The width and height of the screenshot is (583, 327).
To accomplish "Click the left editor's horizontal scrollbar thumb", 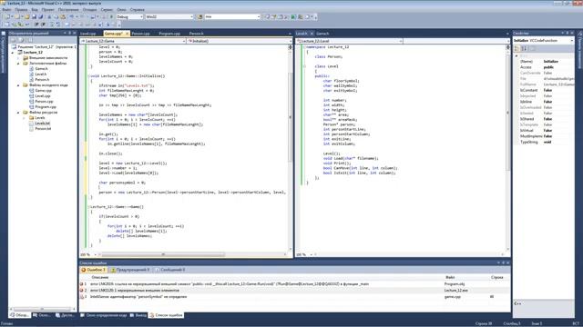I will pos(163,254).
